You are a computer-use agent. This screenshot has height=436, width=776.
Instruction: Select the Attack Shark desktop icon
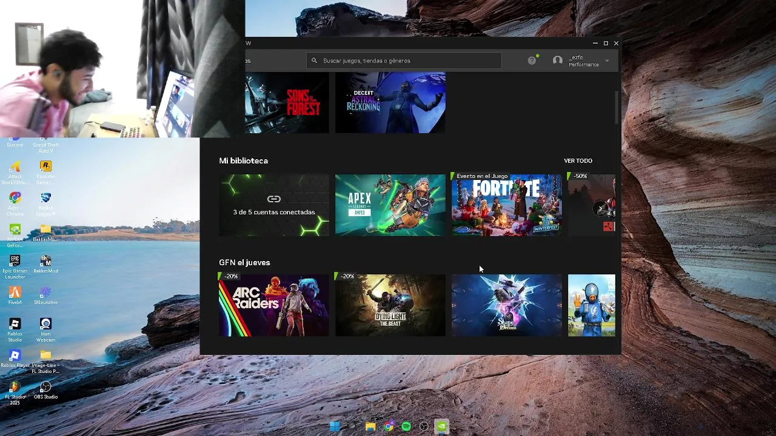click(x=15, y=173)
